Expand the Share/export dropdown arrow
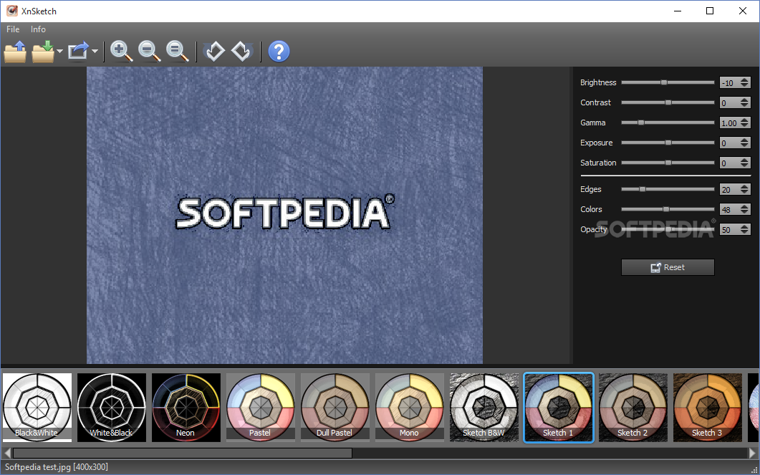760x475 pixels. coord(95,52)
